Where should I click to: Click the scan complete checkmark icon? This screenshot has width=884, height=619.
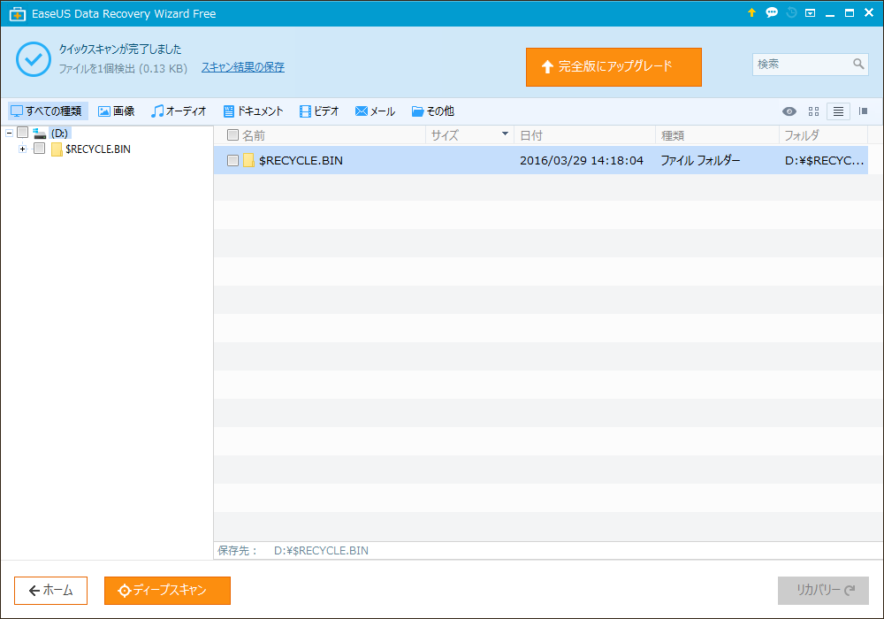click(x=34, y=59)
